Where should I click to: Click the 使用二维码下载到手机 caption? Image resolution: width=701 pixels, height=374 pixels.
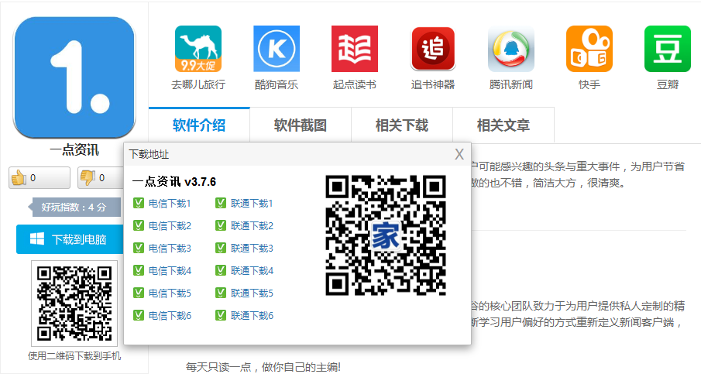coord(74,356)
